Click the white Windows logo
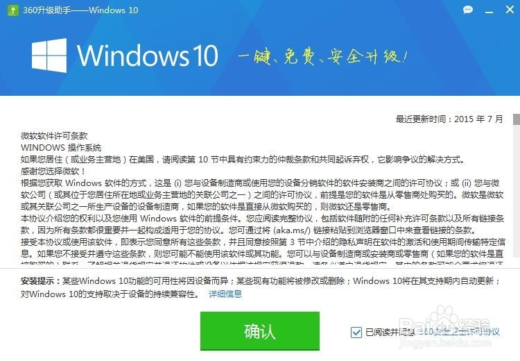520x361 pixels. click(x=49, y=55)
